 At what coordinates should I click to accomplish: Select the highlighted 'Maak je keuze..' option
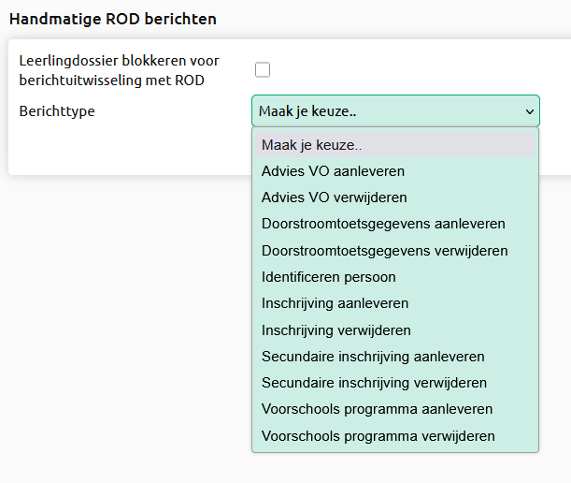coord(395,145)
